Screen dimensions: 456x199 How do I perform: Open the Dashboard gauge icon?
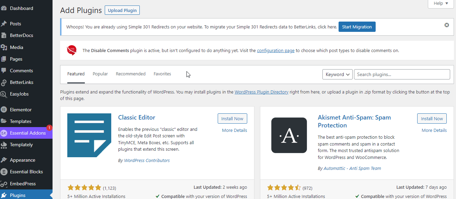pos(4,8)
